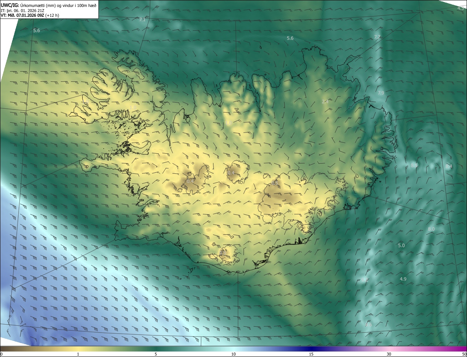Click the 1.0 value in the Westfjords
Viewport: 467px width, 357px height.
132,107
